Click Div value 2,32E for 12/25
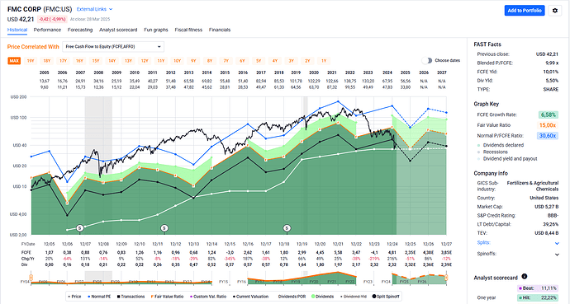This screenshot has height=304, width=570. (411, 265)
